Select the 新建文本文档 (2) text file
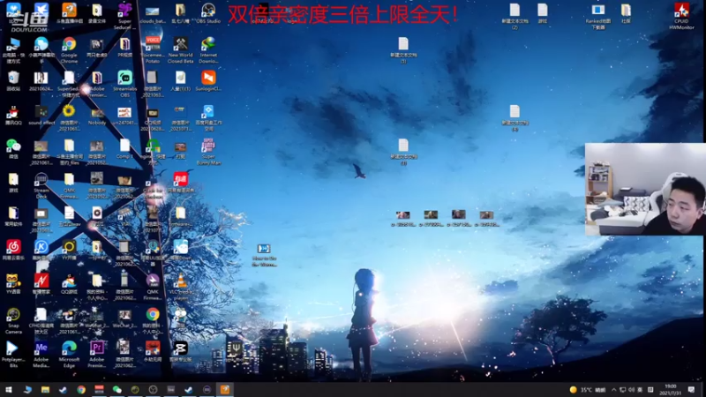The width and height of the screenshot is (706, 397). (514, 16)
